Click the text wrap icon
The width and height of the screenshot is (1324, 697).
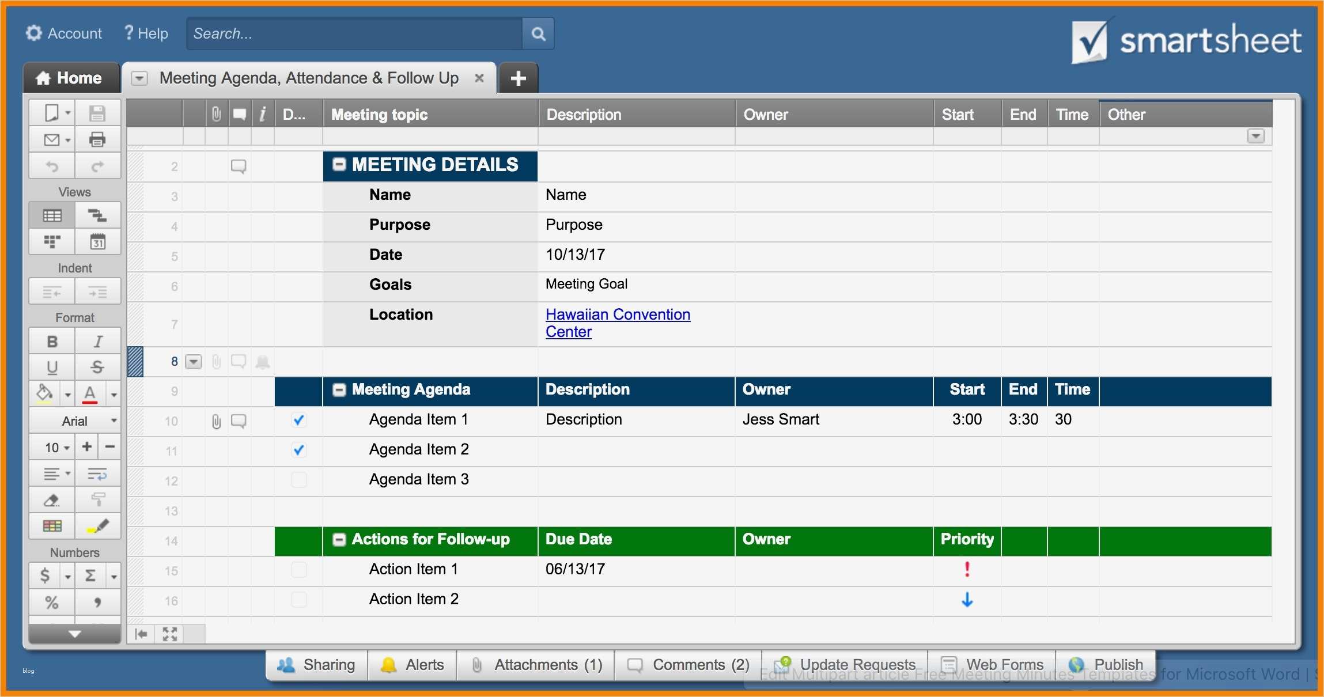[97, 474]
